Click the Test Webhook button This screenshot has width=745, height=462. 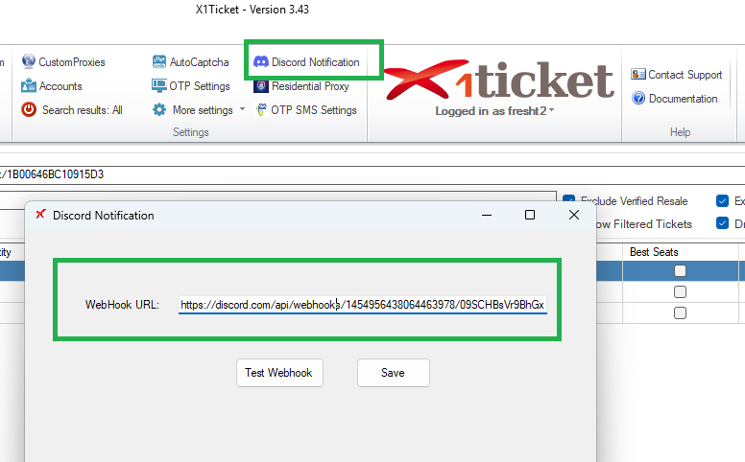278,373
